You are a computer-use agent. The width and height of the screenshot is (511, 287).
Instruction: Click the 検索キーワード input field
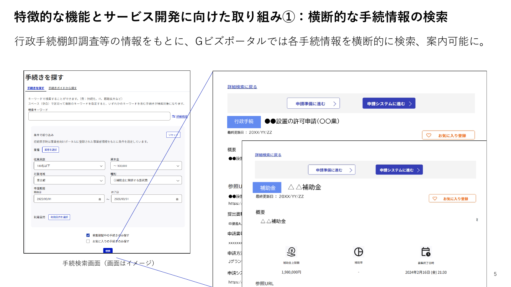point(99,116)
